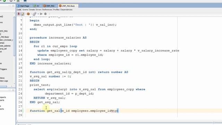Switch to the hr connection tab
Viewport: 222px width, 125px height.
[x=36, y=6]
